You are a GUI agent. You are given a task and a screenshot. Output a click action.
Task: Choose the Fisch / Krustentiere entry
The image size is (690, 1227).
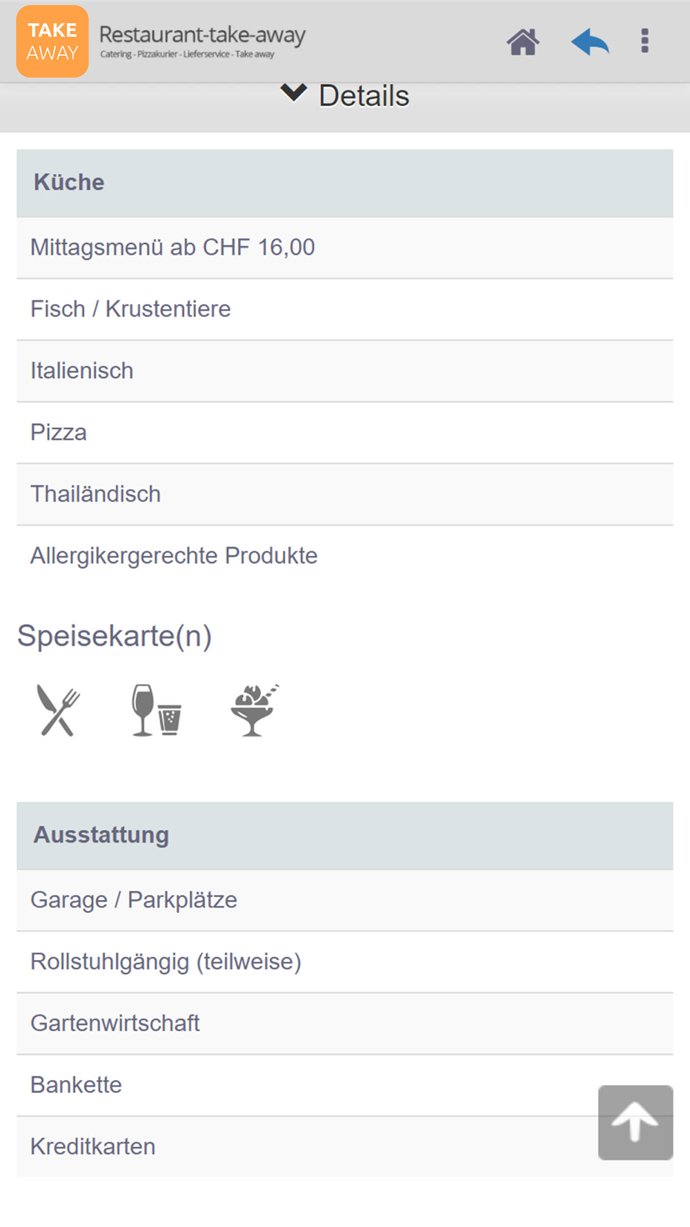tap(345, 309)
